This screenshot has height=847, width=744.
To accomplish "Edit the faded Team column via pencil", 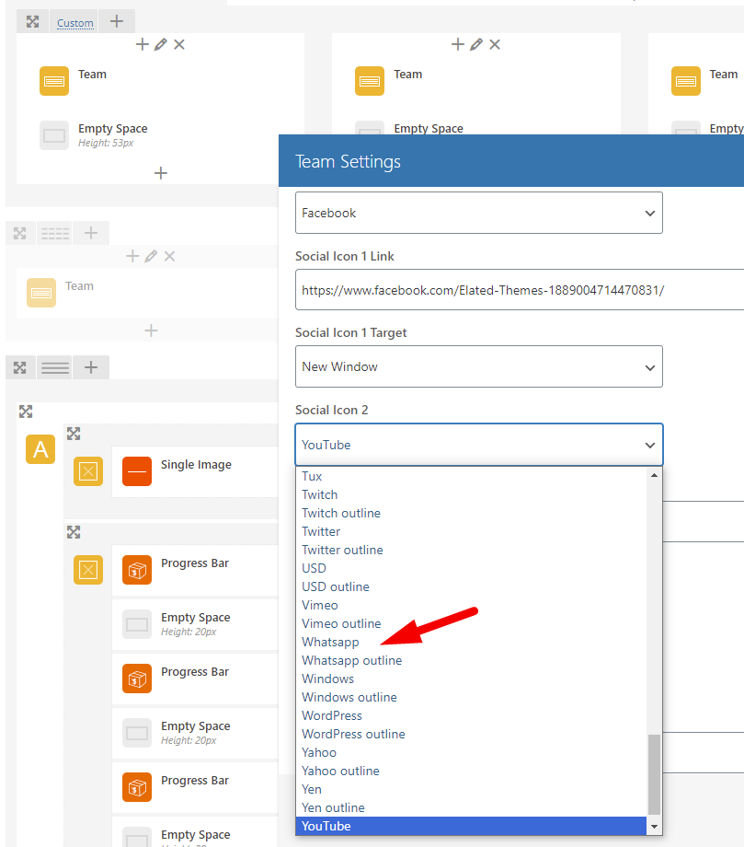I will [x=151, y=256].
